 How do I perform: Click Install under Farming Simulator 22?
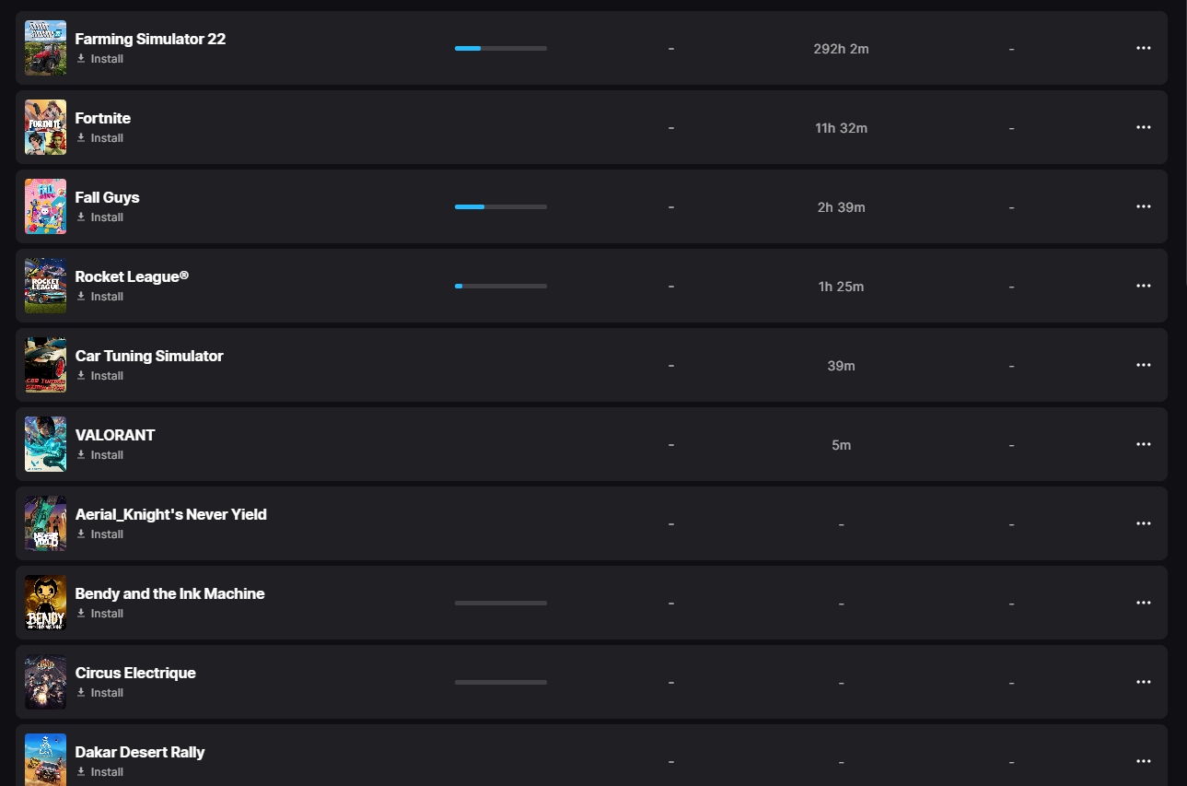pos(99,59)
